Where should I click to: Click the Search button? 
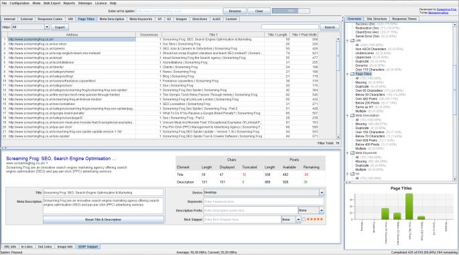coord(330,27)
